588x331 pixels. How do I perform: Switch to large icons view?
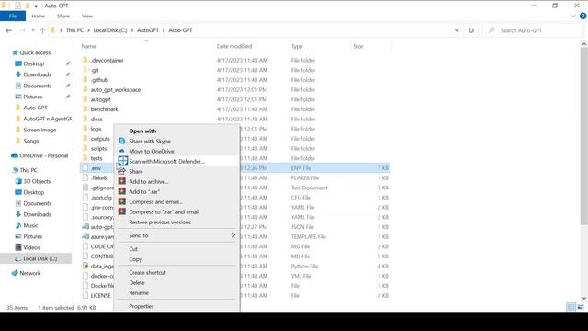[581, 307]
